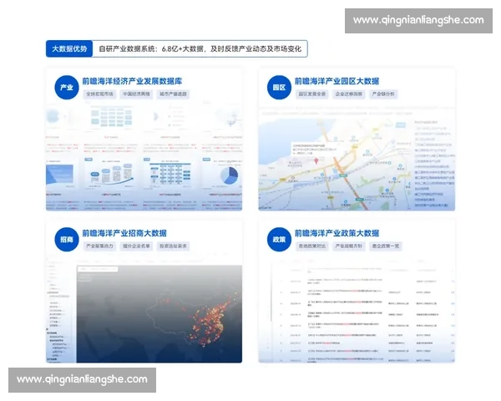Select the 产业链分析 tag
Screen dimensions: 501x401
tap(383, 94)
